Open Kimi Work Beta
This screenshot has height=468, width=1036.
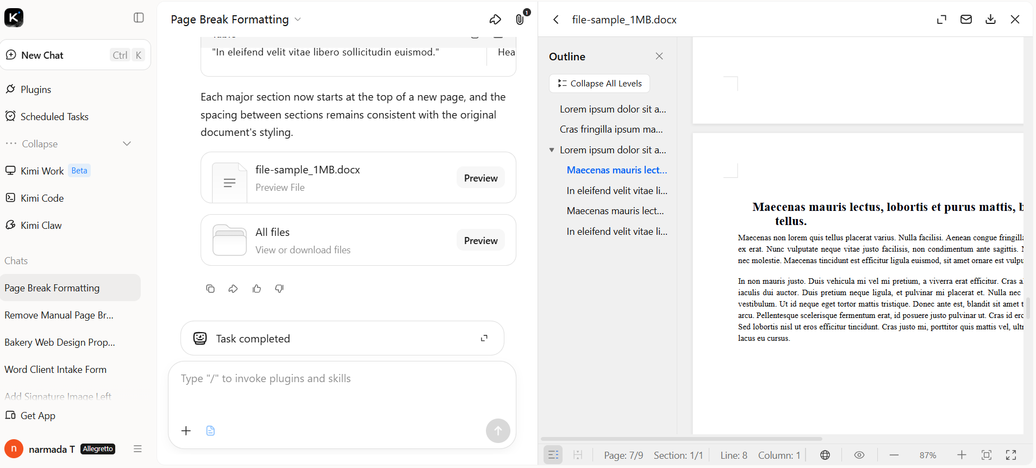point(48,171)
